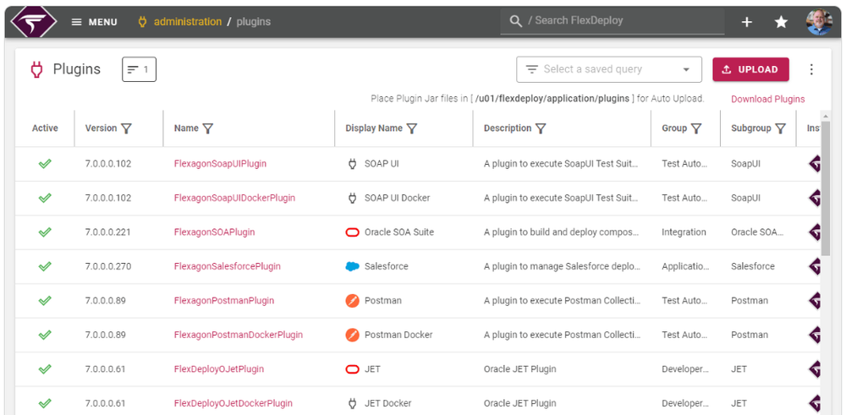Click the Postman icon in Postman Docker row
Screen dimensions: 846x415
coord(352,335)
